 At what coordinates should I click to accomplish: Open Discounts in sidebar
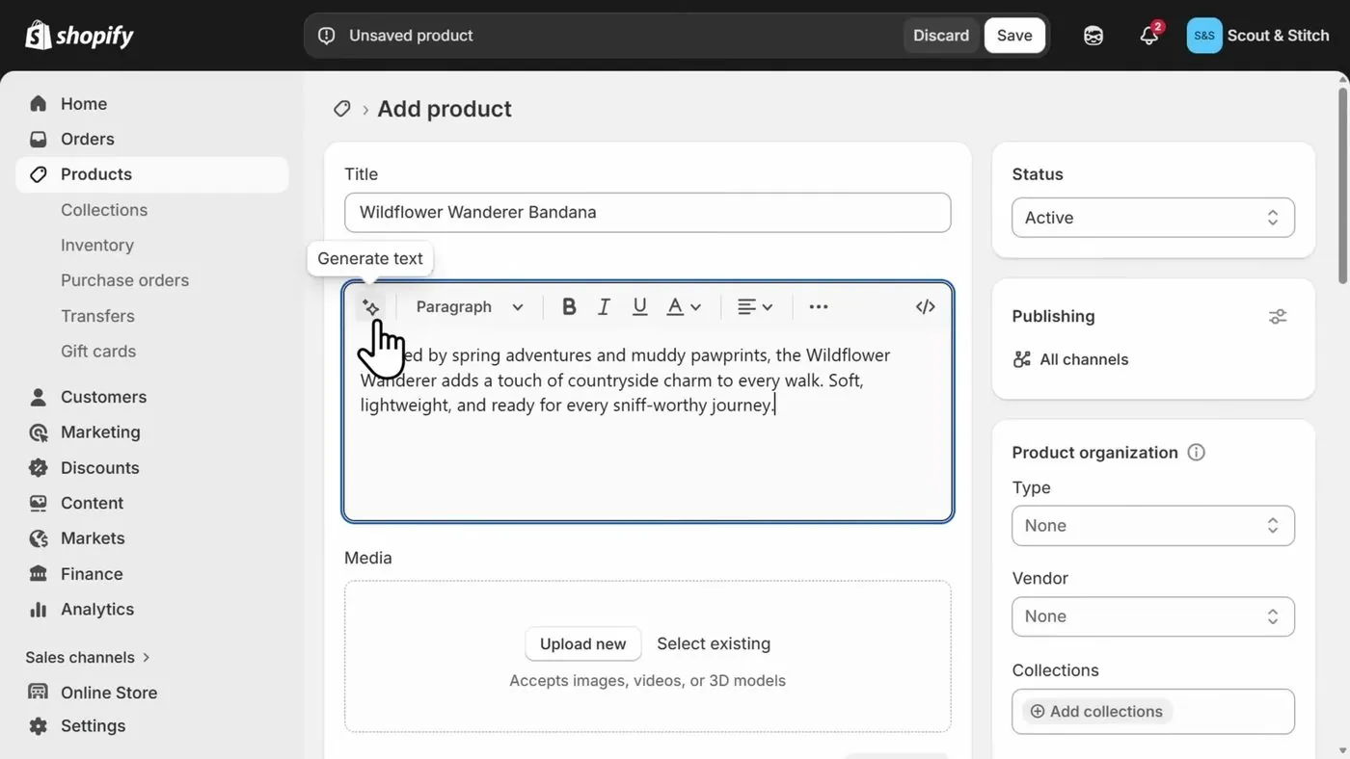click(x=152, y=468)
